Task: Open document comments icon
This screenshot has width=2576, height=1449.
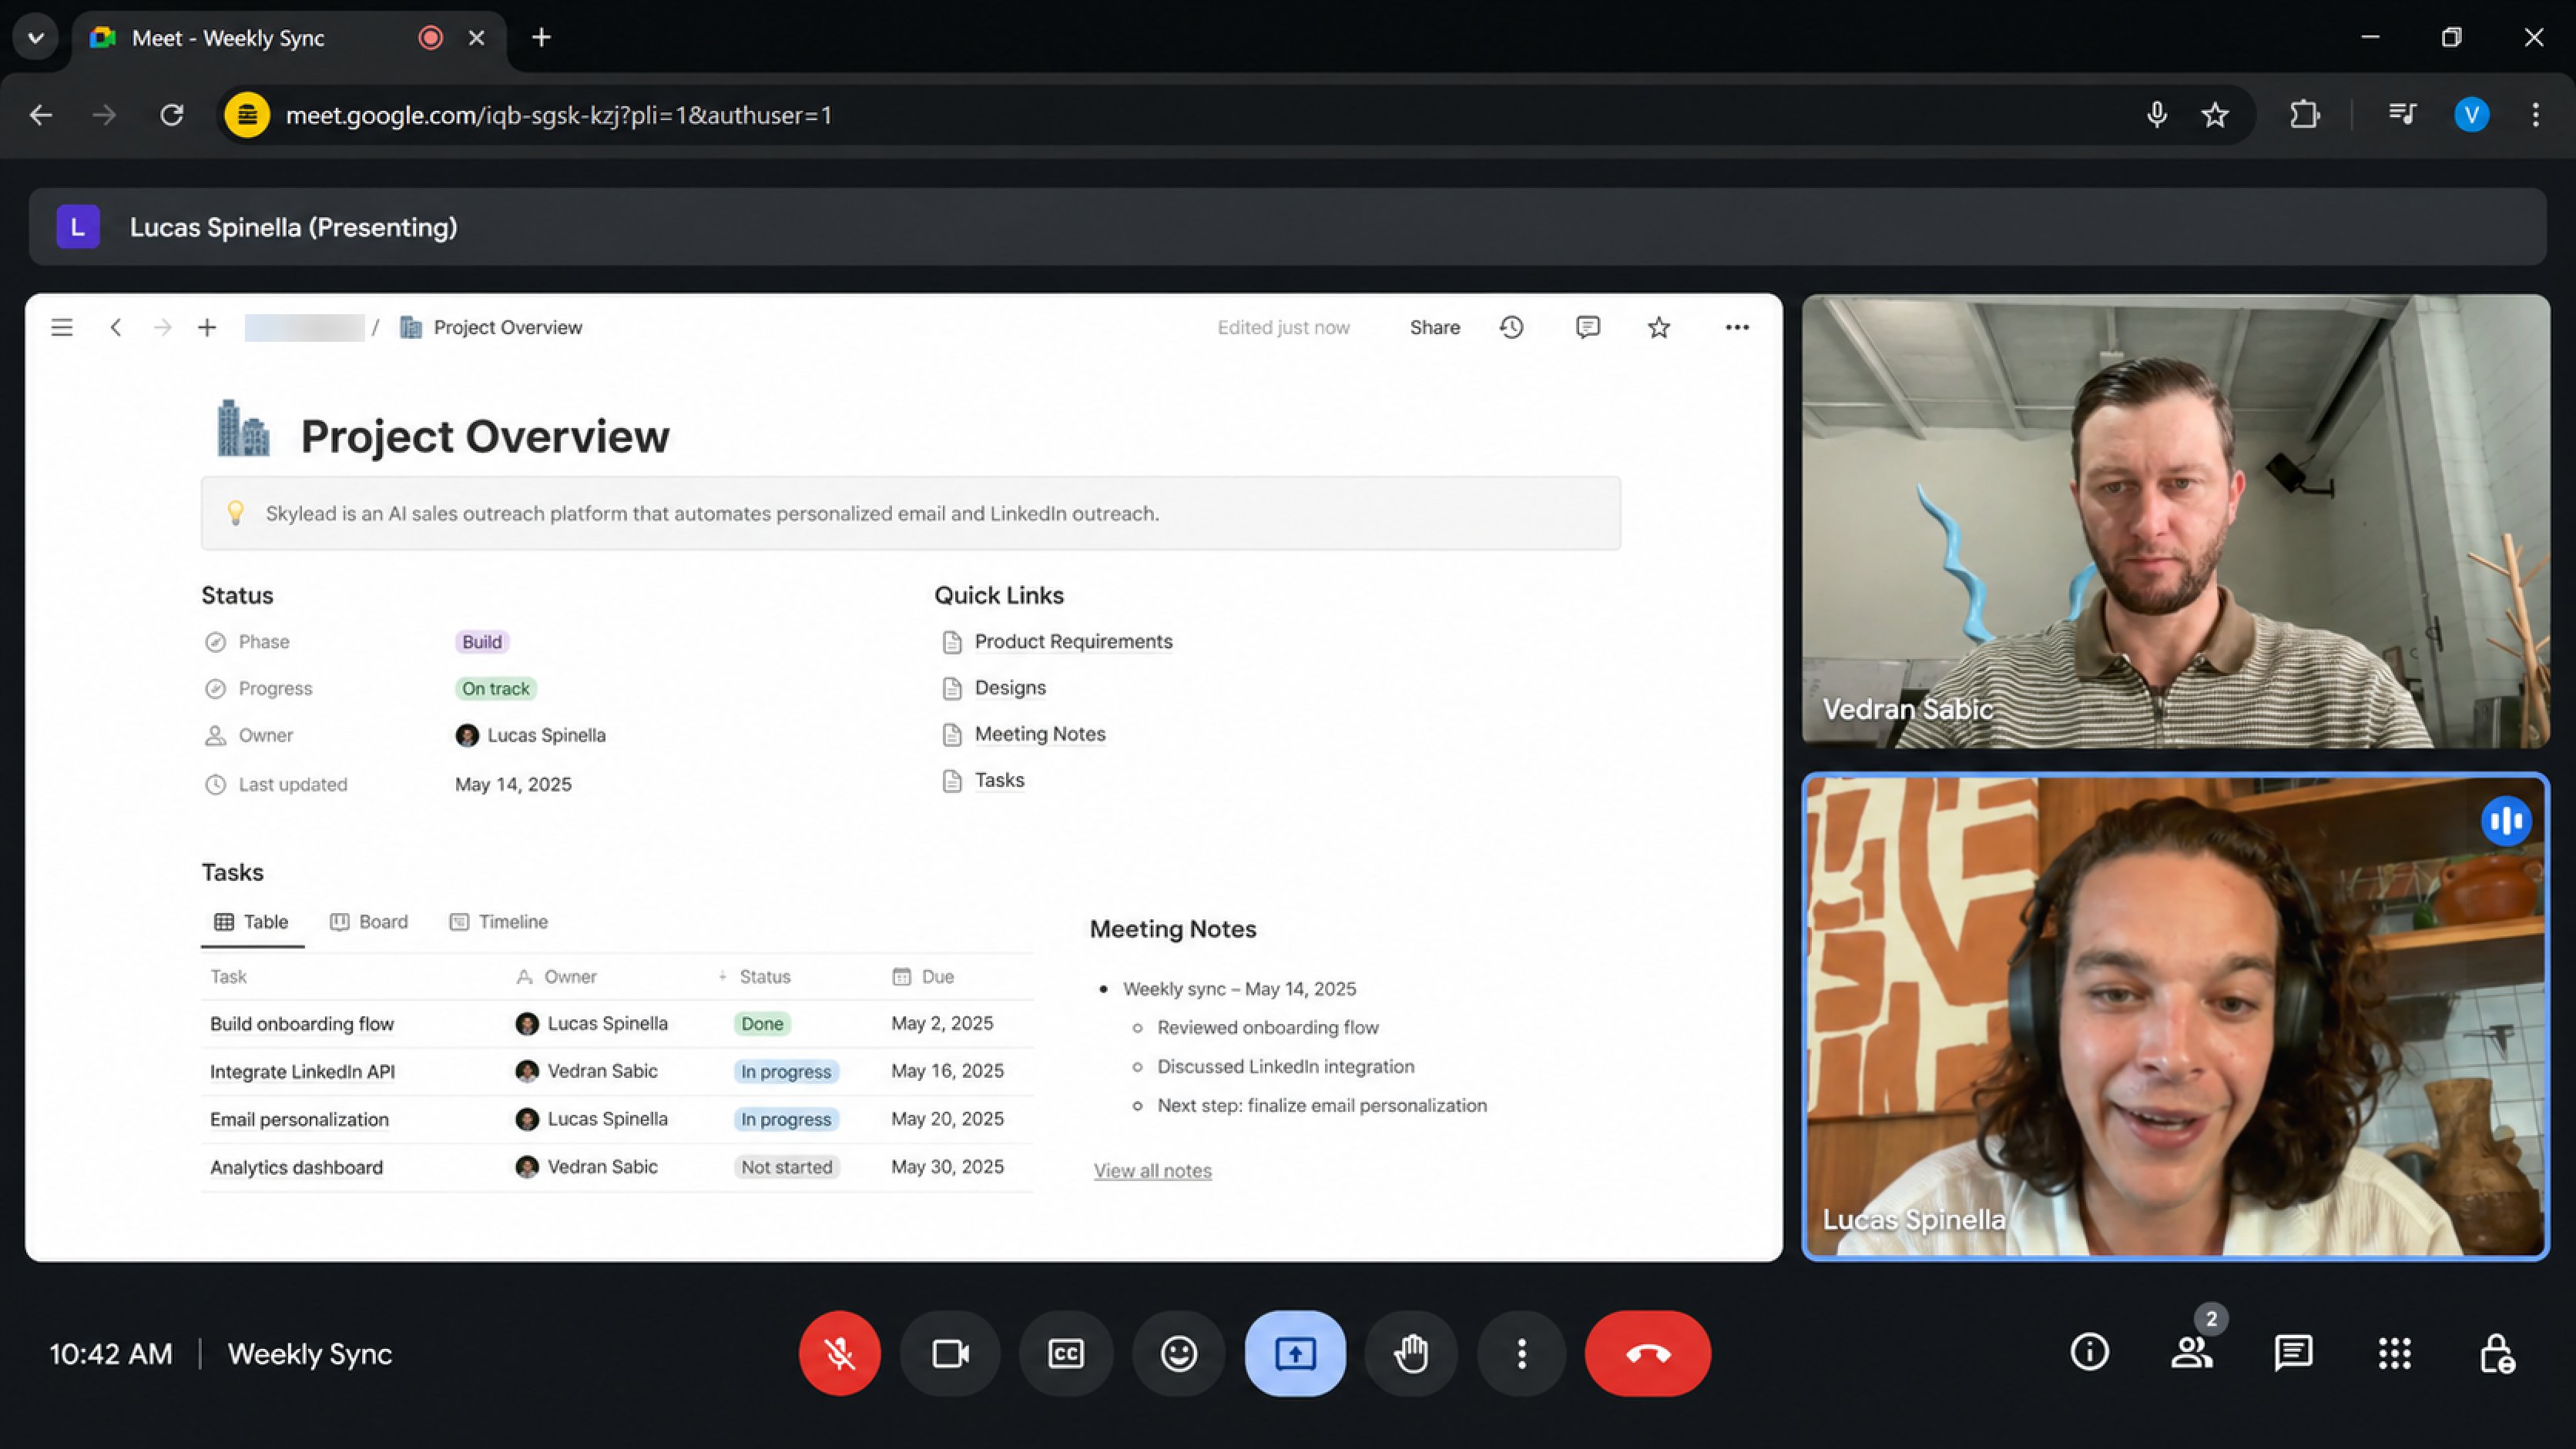Action: click(x=1587, y=326)
